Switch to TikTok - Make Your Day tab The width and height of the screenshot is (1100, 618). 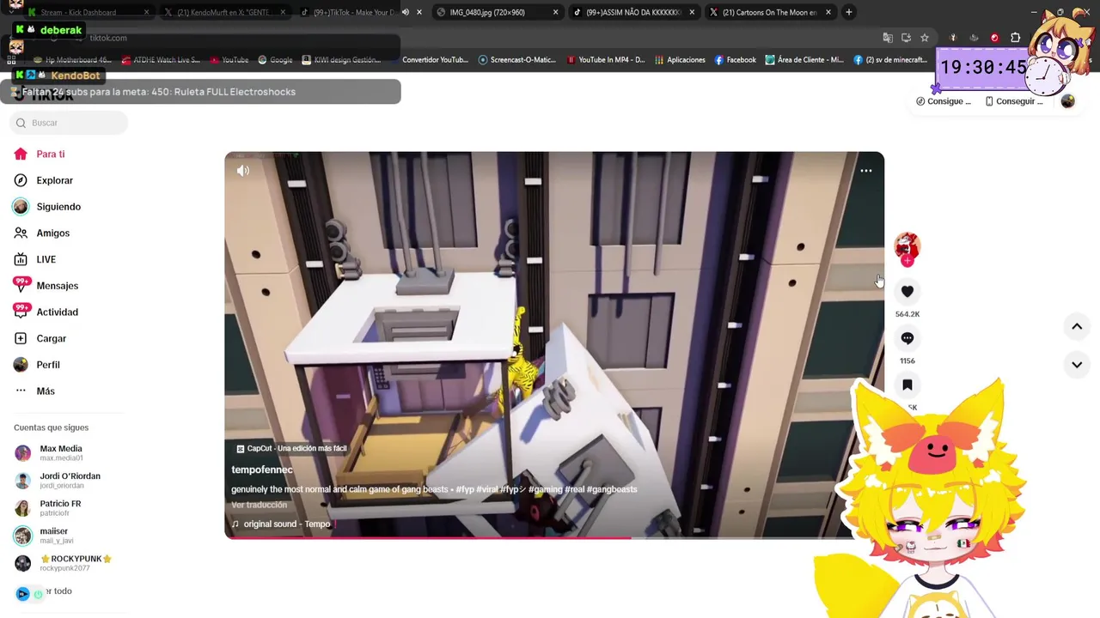(x=352, y=12)
